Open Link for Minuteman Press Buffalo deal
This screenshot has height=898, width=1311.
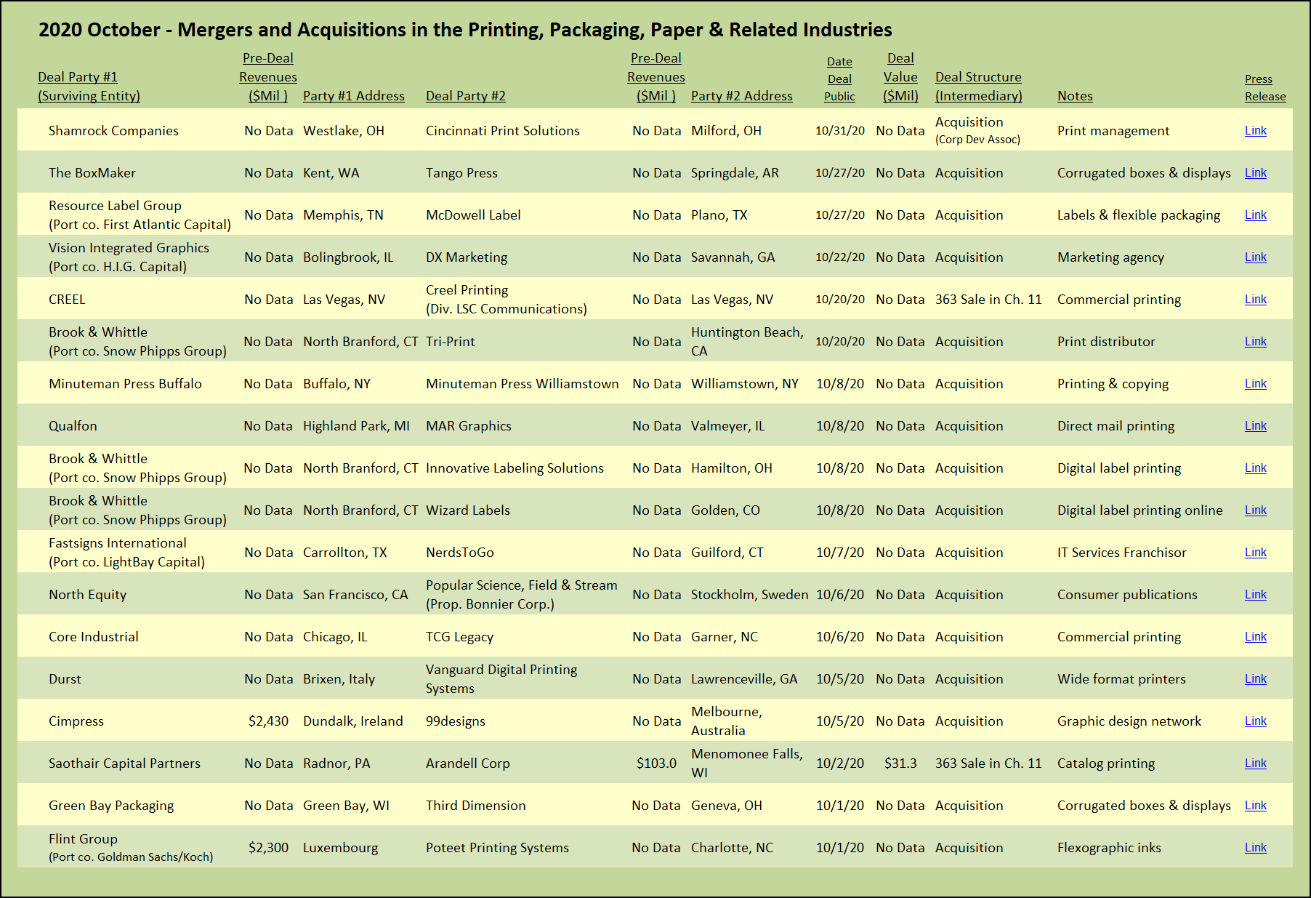click(x=1255, y=383)
